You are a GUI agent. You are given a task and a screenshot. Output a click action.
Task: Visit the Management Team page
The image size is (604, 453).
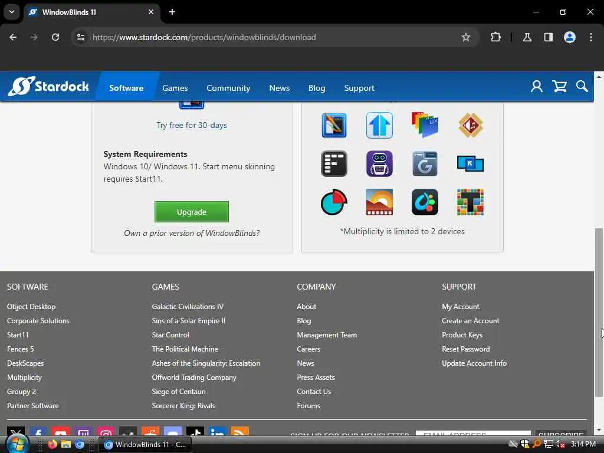pyautogui.click(x=327, y=335)
